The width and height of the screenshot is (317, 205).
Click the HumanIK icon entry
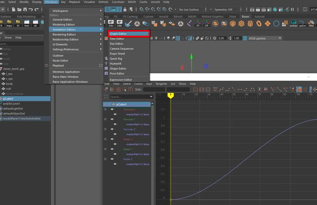coord(116,63)
